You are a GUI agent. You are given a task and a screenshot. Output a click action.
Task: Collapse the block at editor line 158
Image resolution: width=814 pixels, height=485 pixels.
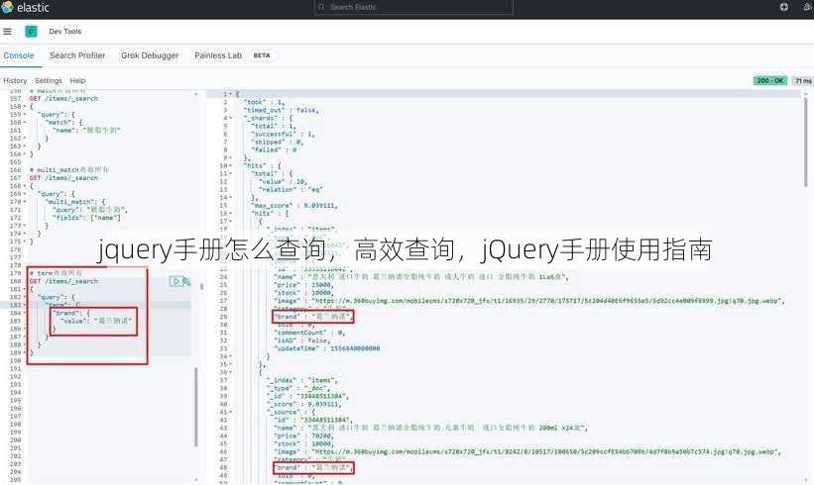click(25, 107)
